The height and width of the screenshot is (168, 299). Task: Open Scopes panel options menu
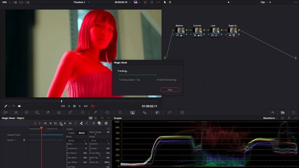point(296,118)
